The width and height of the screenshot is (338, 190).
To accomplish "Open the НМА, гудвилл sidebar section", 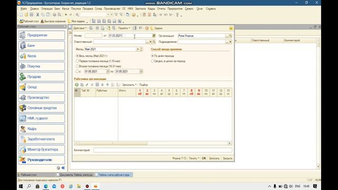I will click(42, 118).
